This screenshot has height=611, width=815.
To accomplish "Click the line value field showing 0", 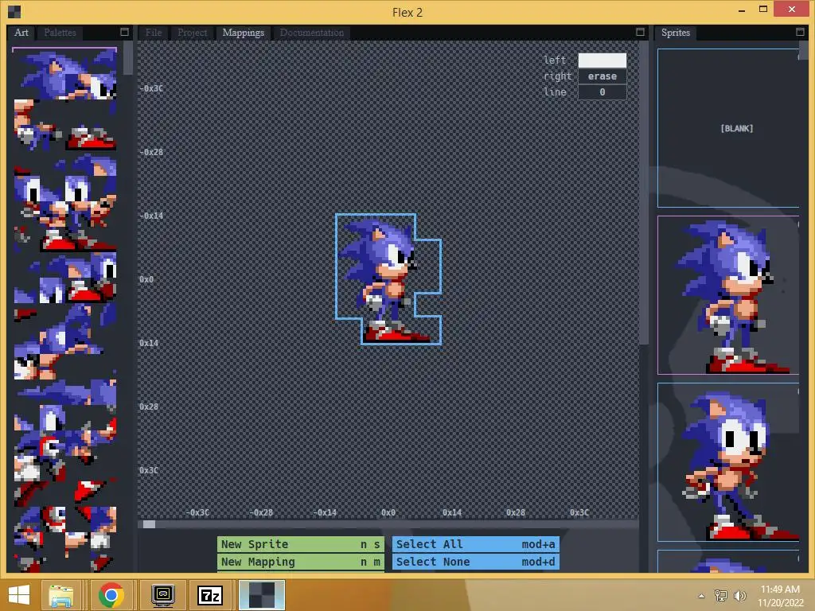I will [602, 92].
